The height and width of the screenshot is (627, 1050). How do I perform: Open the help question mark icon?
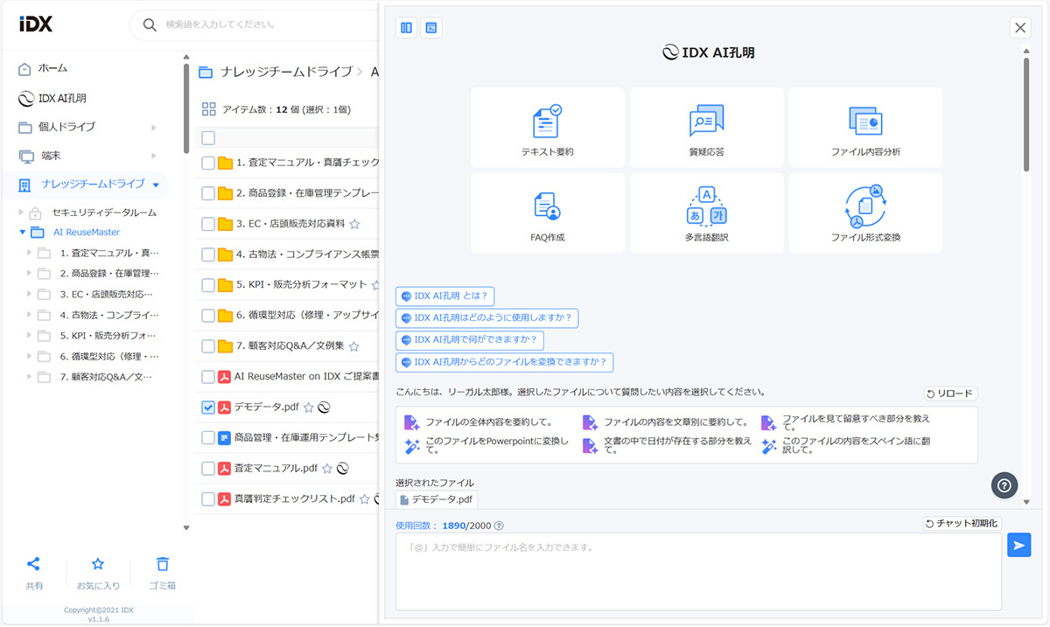pos(1004,485)
